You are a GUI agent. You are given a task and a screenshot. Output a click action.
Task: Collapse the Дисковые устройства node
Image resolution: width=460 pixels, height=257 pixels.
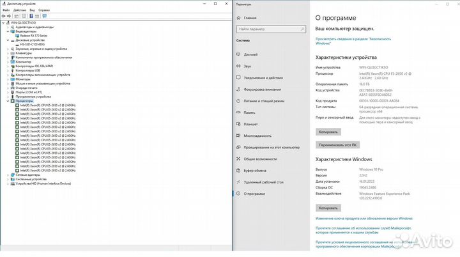(8, 40)
